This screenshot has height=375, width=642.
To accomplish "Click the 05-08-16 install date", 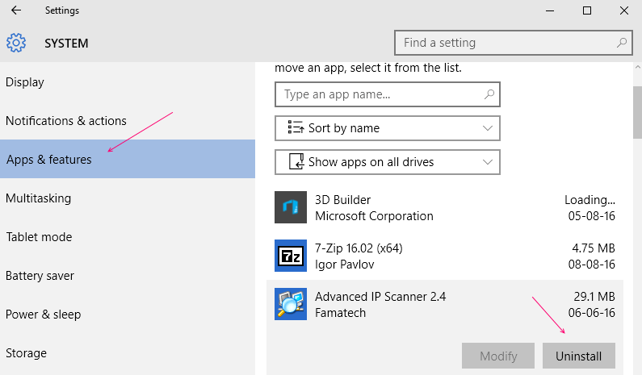I will coord(591,216).
